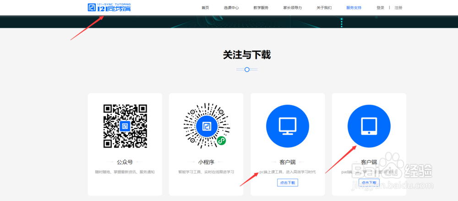Go to 选课中心 in navigation
Viewport: 458px width, 201px height.
click(x=231, y=8)
